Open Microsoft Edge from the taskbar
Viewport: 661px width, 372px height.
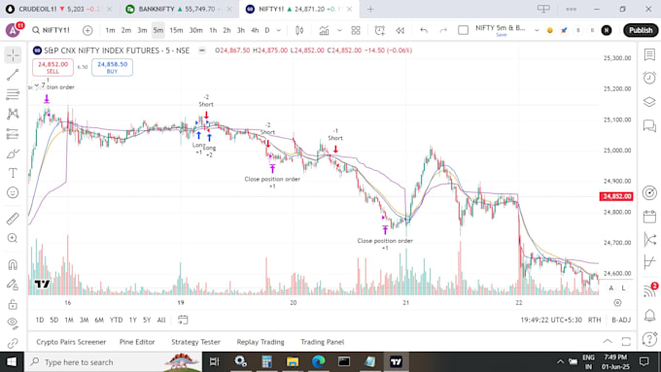(318, 361)
